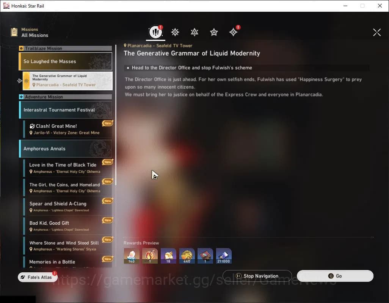View the red ring reward icon with quantity 1
Viewport: 389px width, 303px height.
tap(150, 256)
